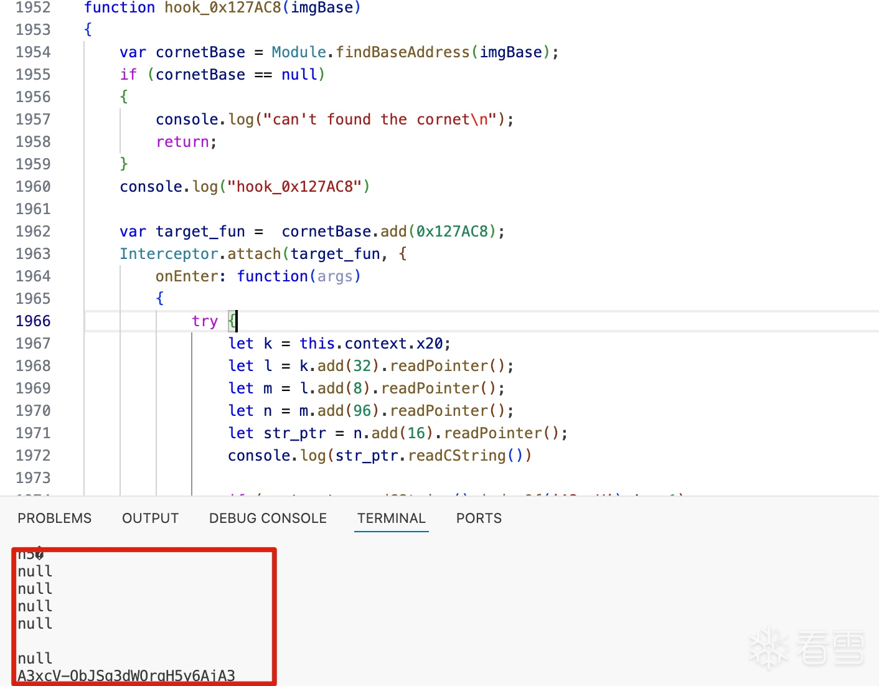Click line number 1964 in the gutter

tap(33, 276)
